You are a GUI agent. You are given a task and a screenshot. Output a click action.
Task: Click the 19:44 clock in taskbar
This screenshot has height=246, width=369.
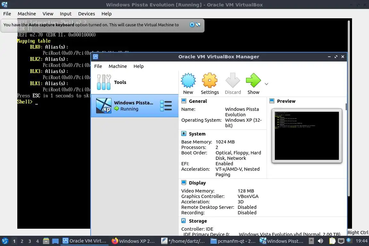(361, 241)
